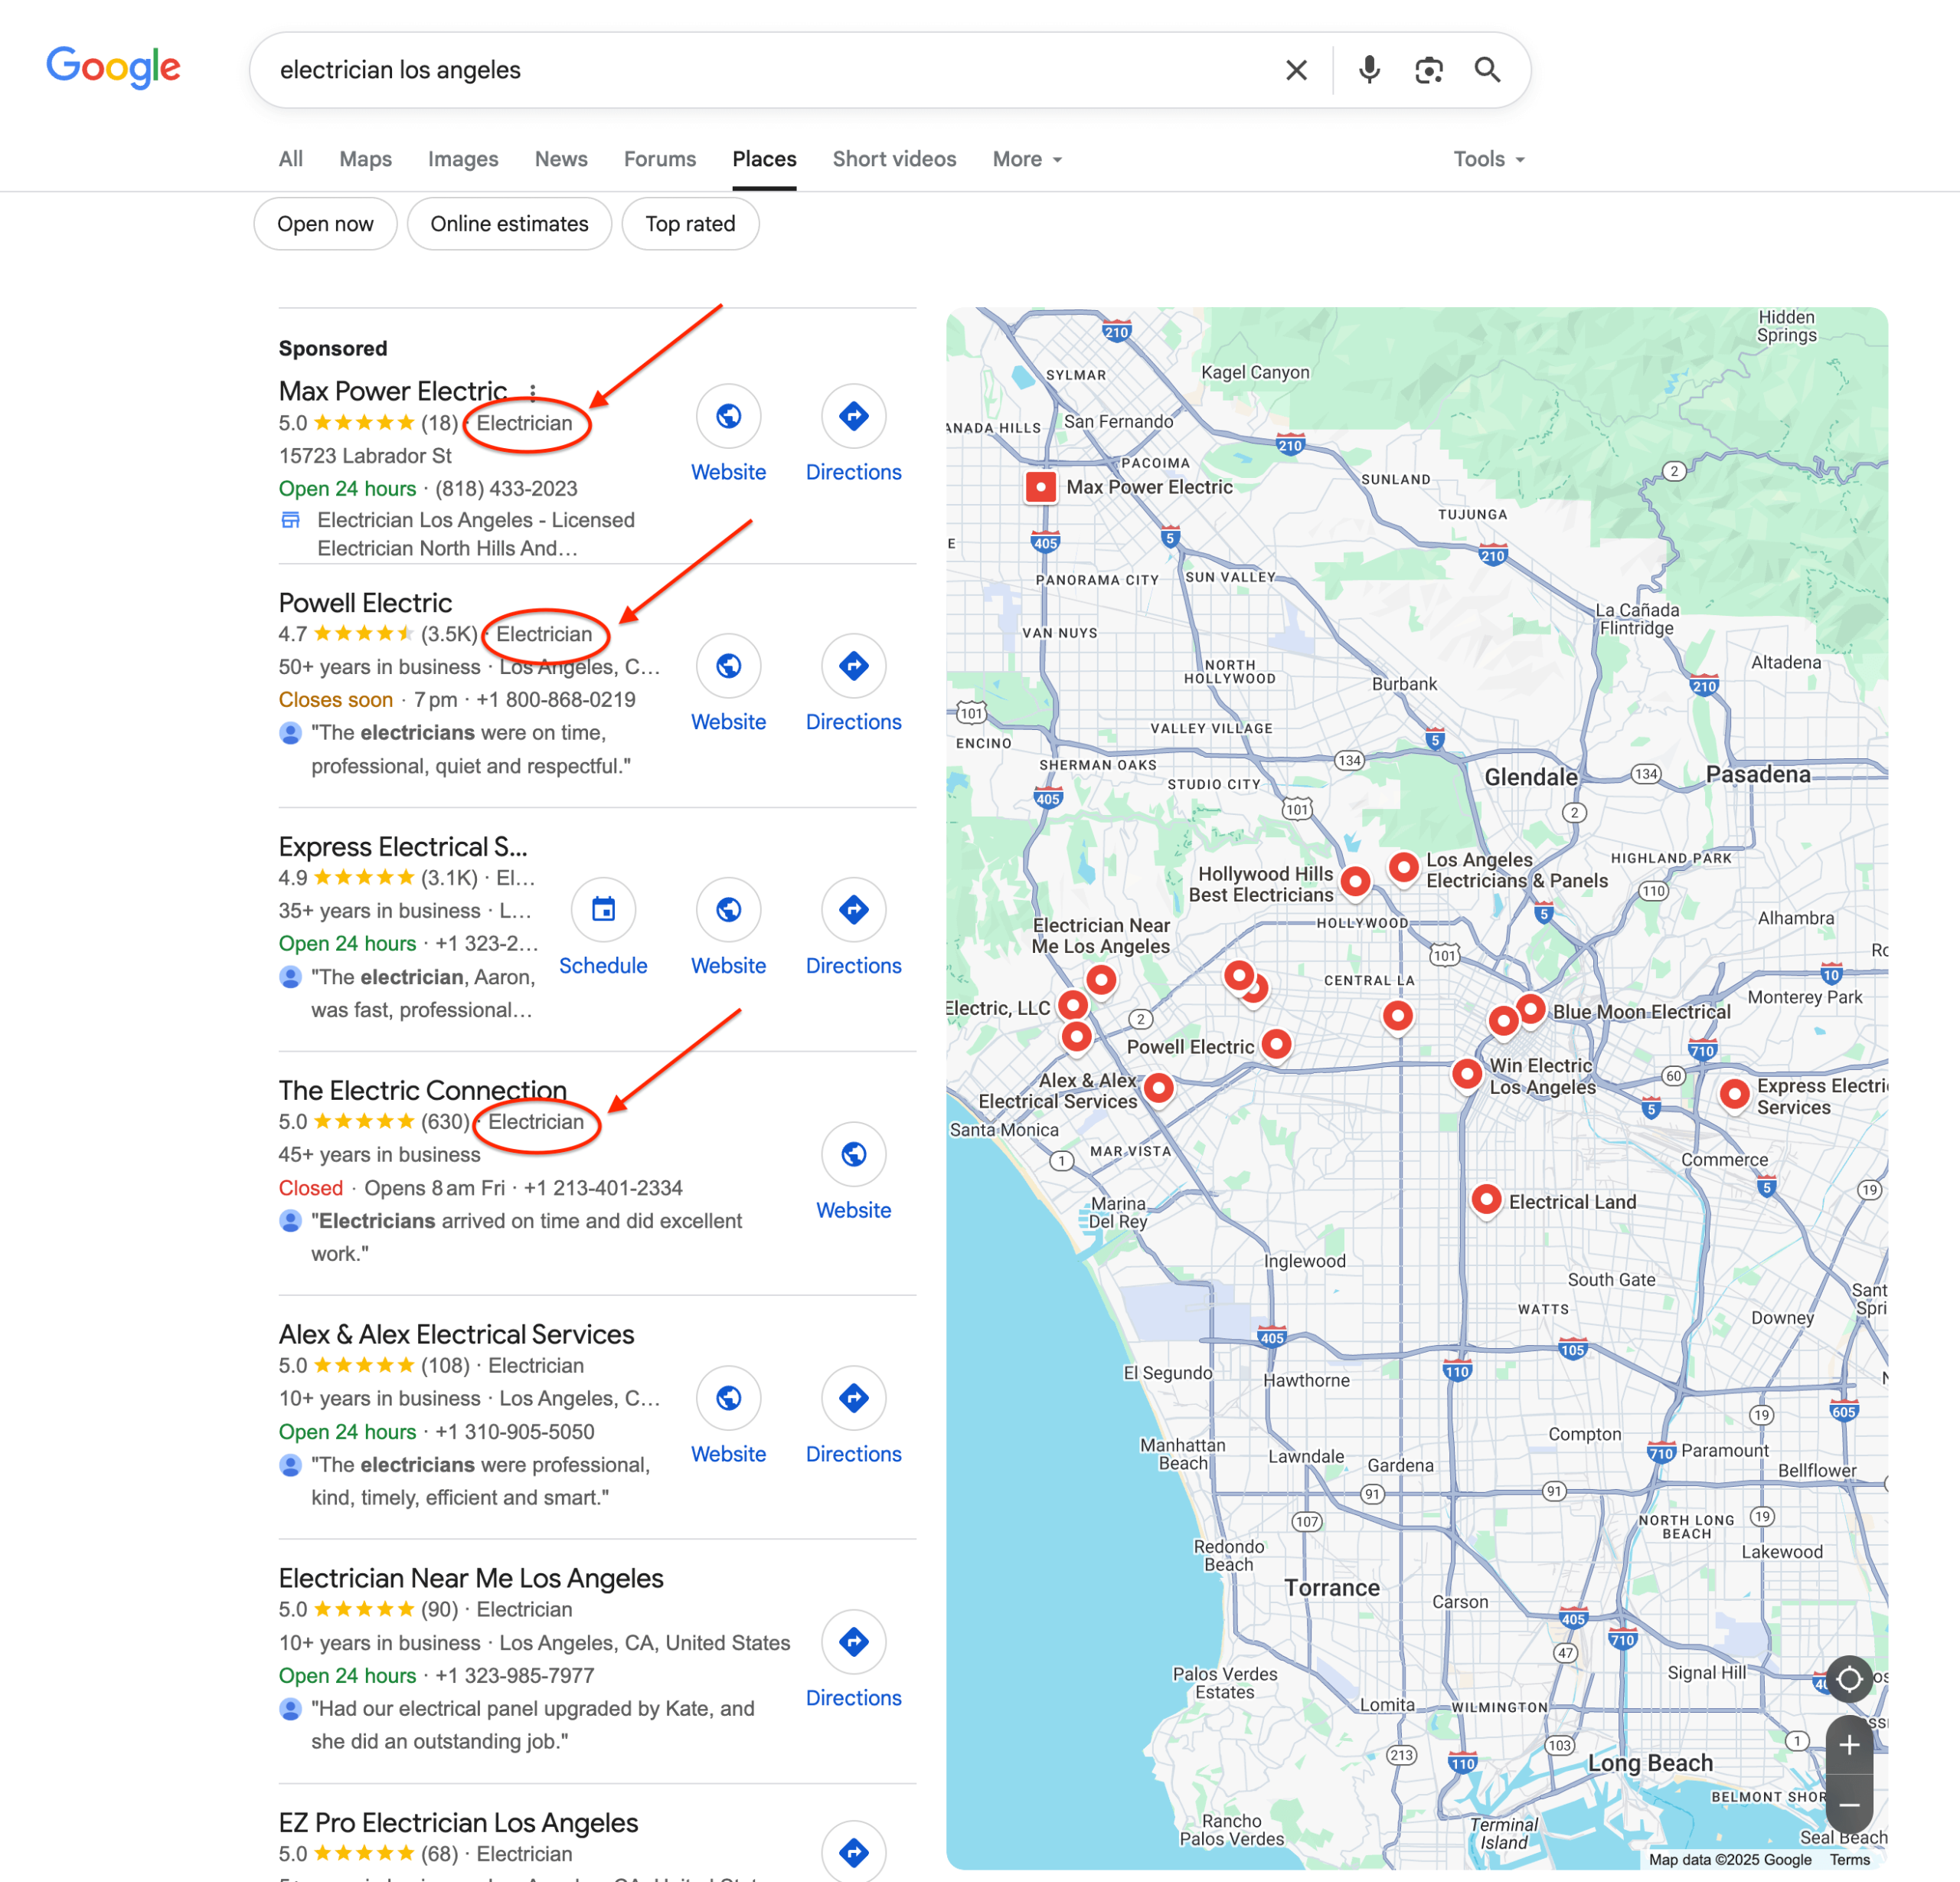Zoom out on the map

1849,1805
